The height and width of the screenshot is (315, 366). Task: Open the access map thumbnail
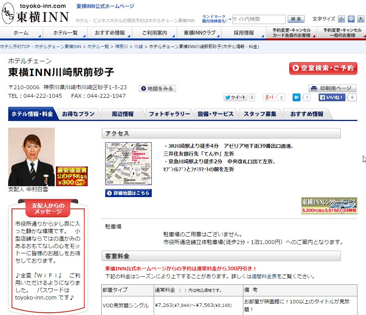click(x=128, y=164)
